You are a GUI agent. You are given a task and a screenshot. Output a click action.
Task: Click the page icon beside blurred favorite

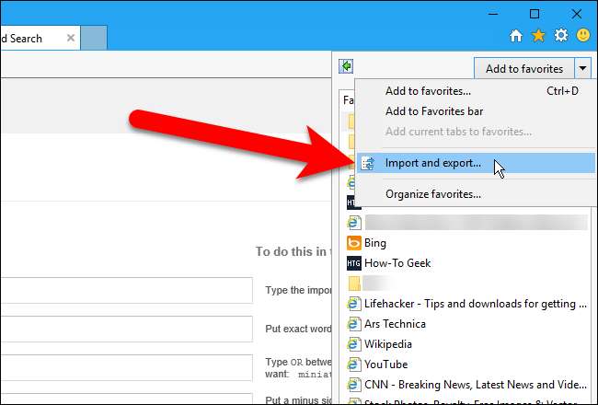click(353, 223)
